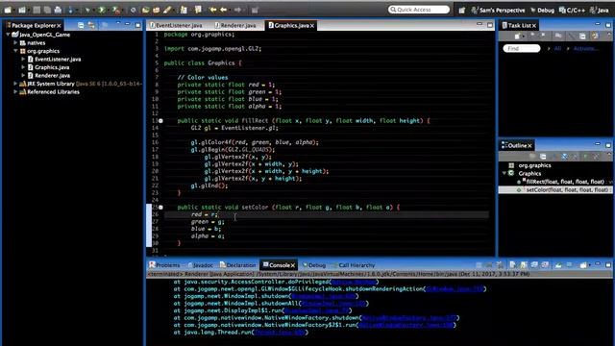
Task: Expand the Referenced Libraries node
Action: 15,92
